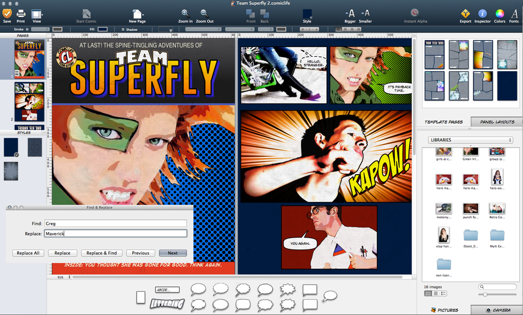Toggle the Stroke checkbox
Viewport: 523px width, 315px height.
tap(27, 29)
